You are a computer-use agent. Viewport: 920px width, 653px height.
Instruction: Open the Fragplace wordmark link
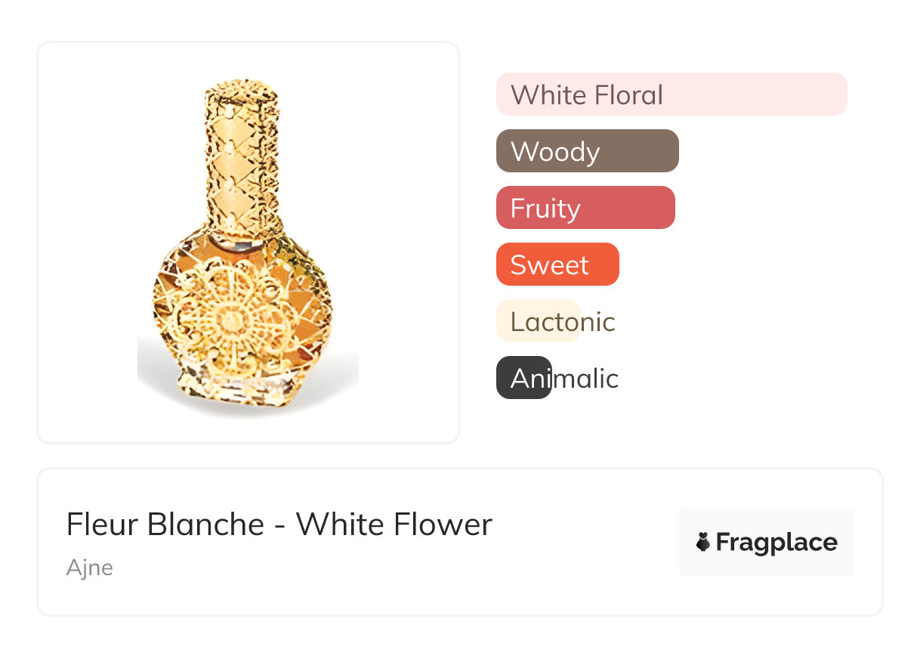(776, 542)
